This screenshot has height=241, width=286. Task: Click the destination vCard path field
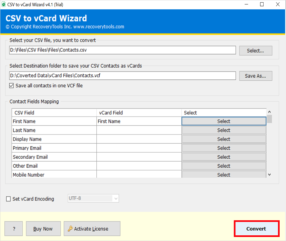tap(122, 76)
